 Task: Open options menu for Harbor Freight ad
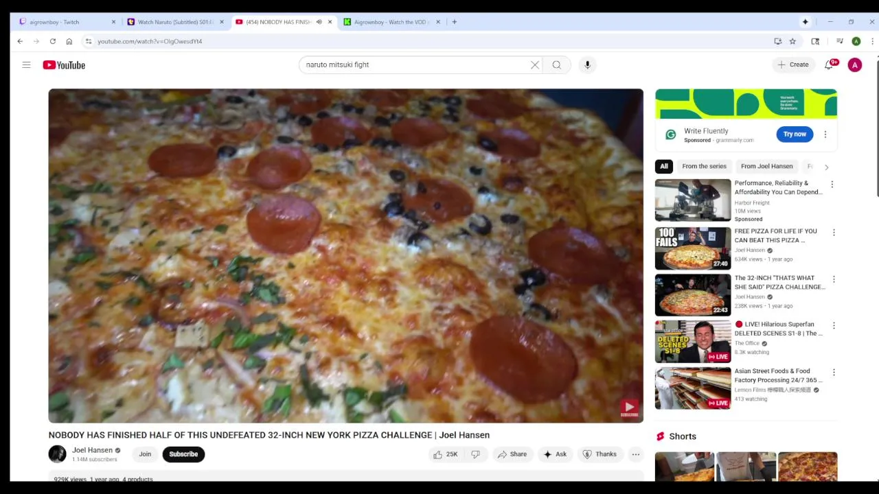click(832, 185)
